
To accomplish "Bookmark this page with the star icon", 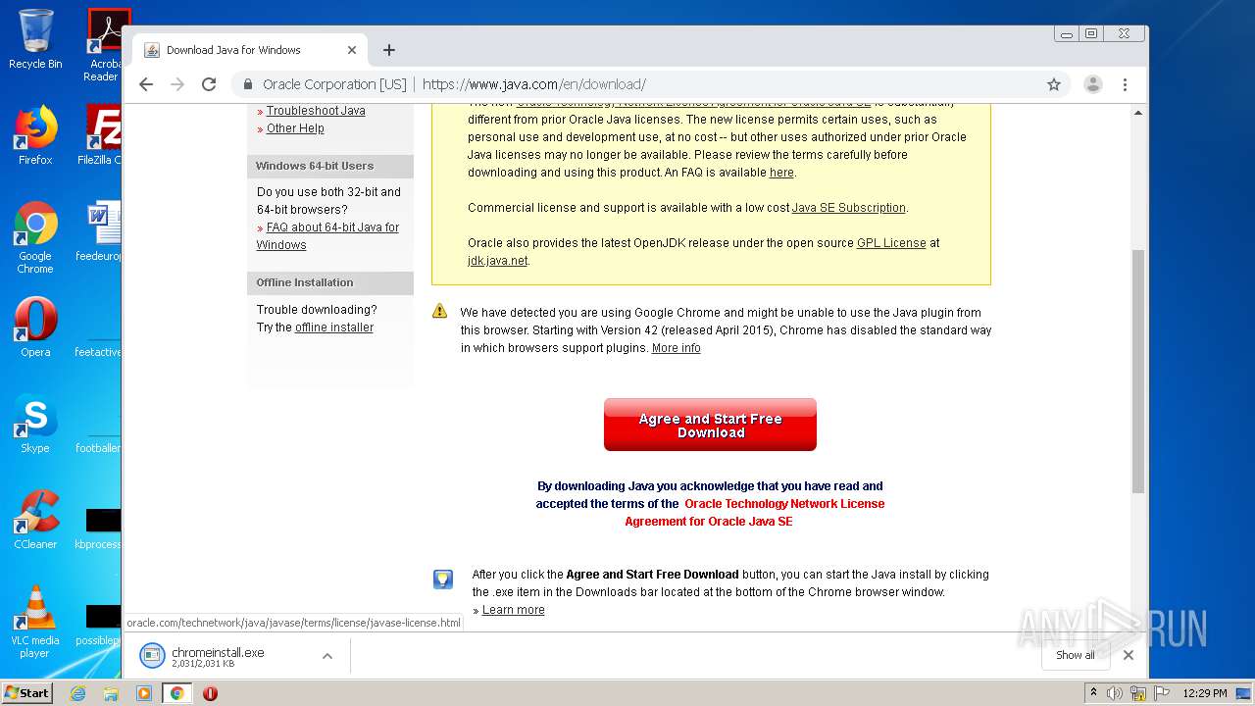I will point(1054,84).
